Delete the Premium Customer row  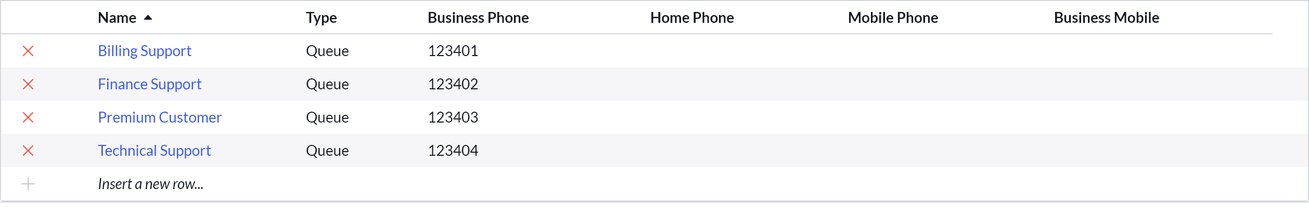pos(28,117)
